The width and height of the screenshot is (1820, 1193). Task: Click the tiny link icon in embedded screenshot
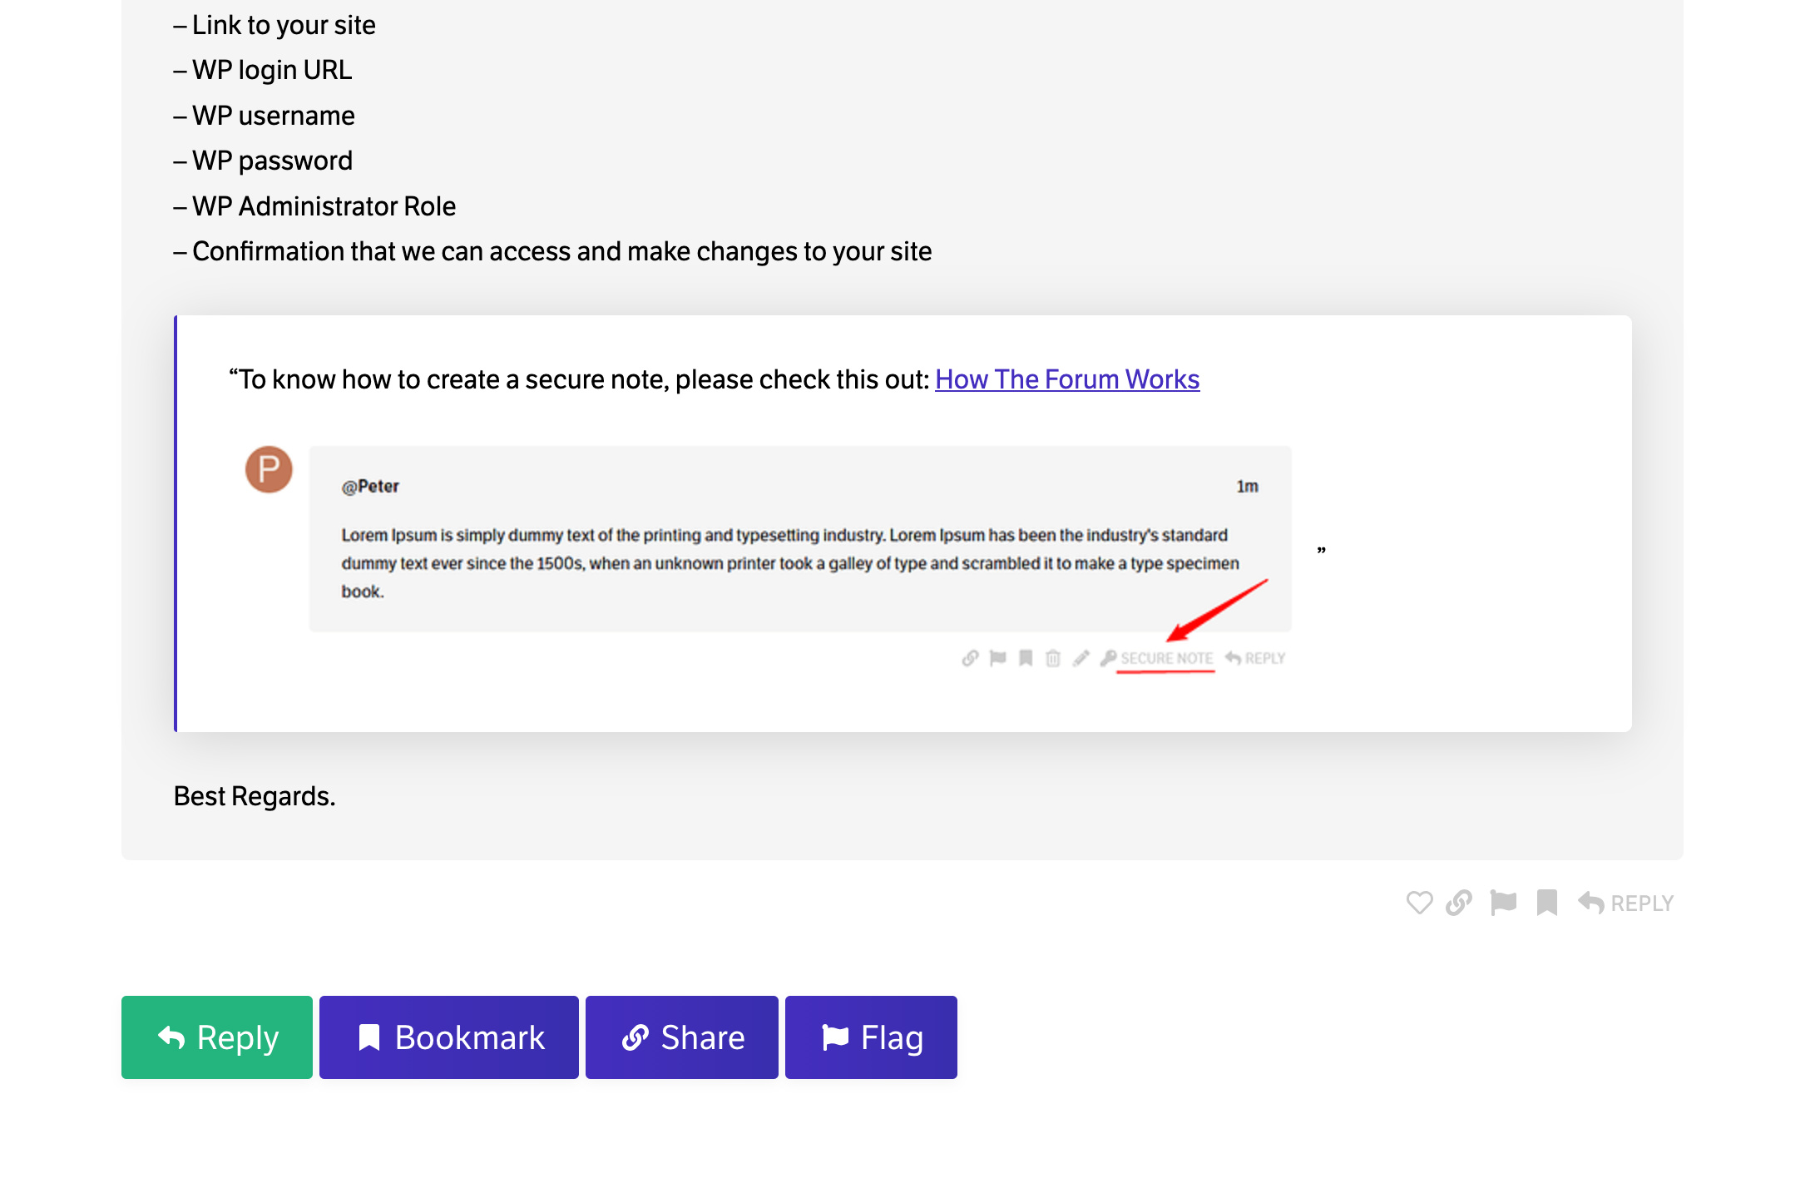970,658
